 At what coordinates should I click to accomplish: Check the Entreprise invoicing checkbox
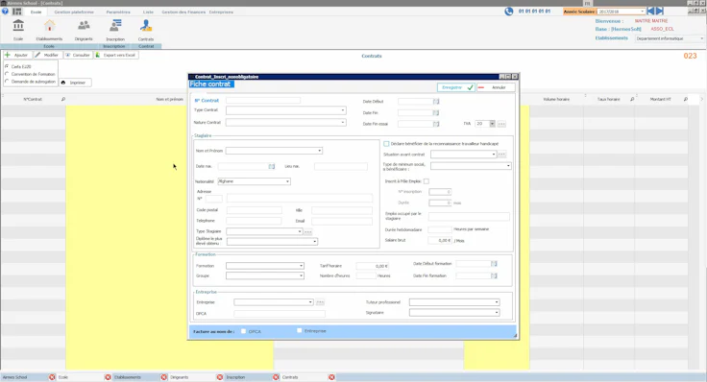click(300, 330)
